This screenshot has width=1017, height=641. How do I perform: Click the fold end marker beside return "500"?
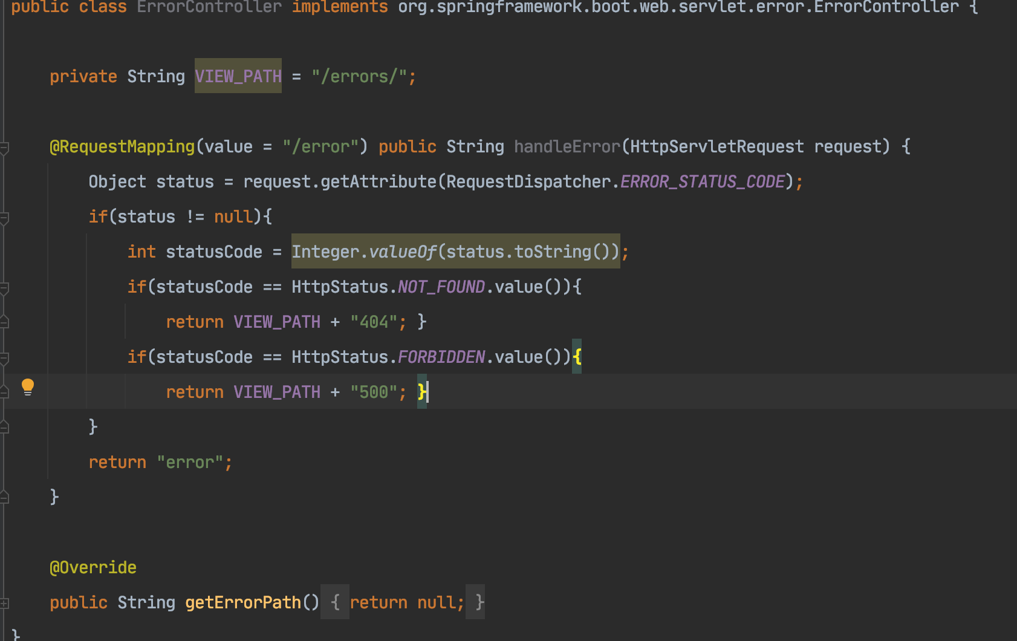coord(4,392)
